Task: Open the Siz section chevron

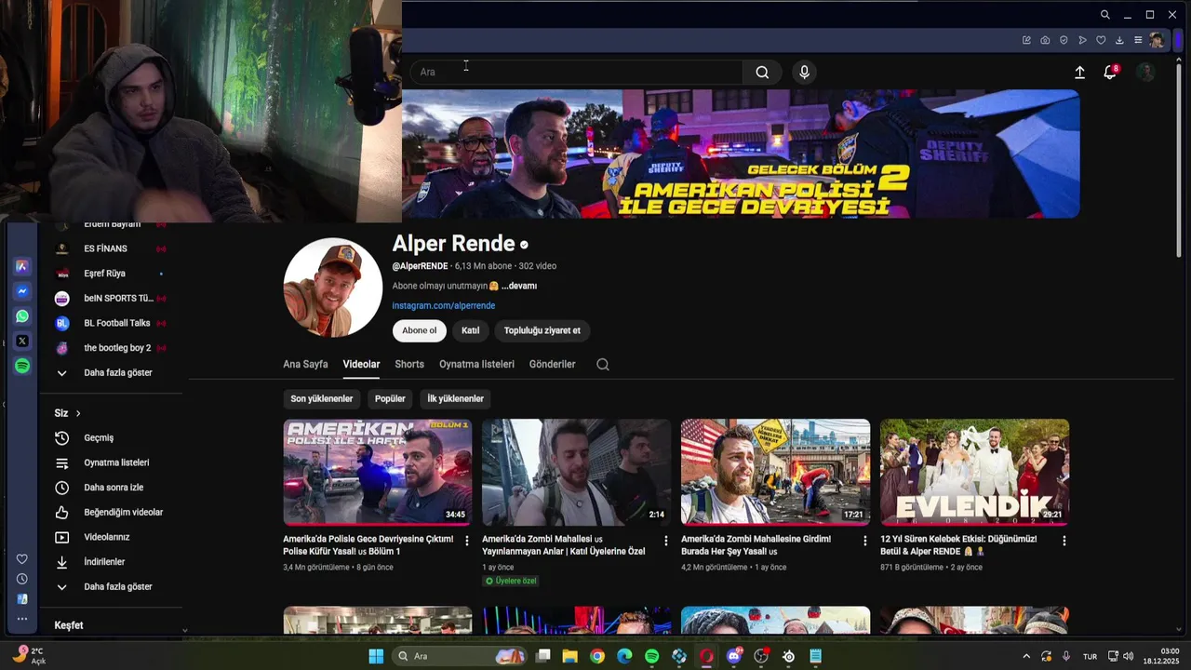Action: (x=78, y=413)
